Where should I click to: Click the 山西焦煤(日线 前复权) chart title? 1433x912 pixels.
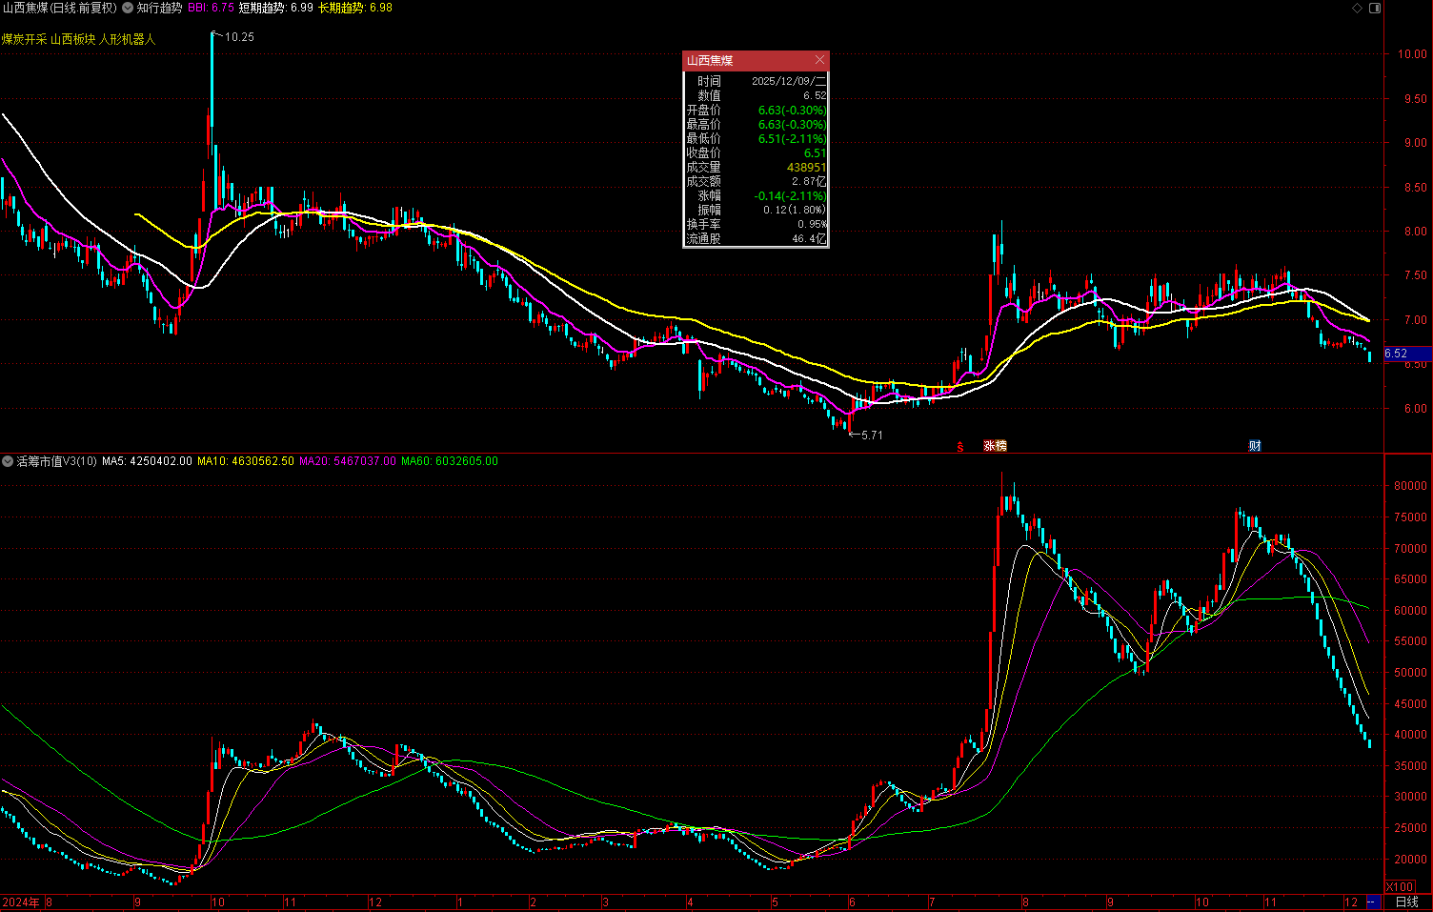[59, 8]
